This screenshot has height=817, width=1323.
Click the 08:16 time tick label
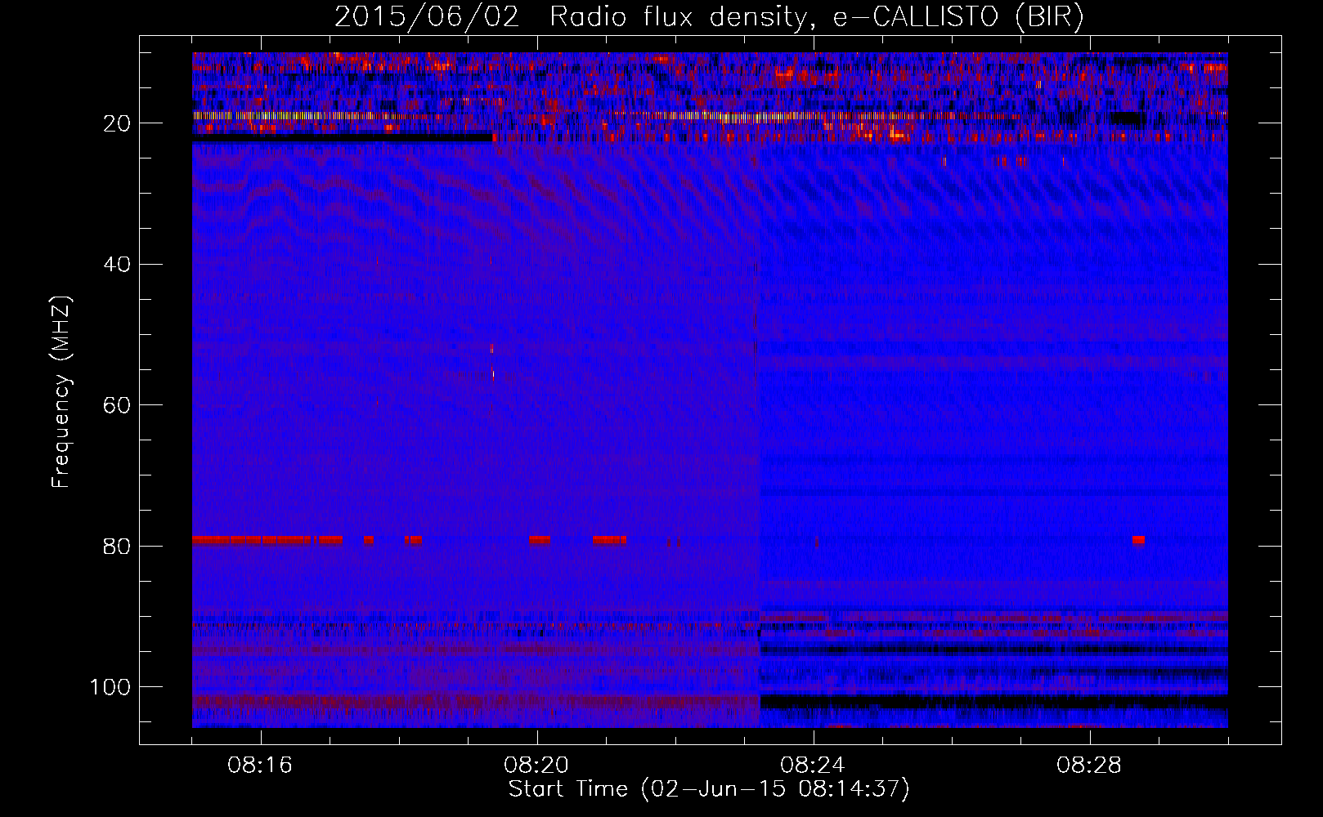click(x=260, y=766)
